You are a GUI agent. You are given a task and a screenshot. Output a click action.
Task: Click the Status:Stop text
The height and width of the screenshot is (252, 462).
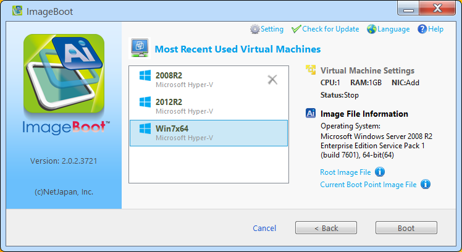(x=340, y=95)
